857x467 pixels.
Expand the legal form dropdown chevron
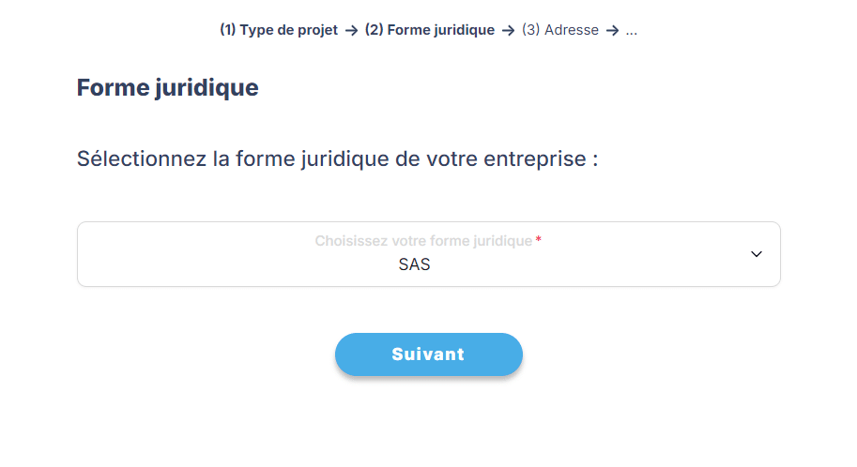[x=757, y=254]
